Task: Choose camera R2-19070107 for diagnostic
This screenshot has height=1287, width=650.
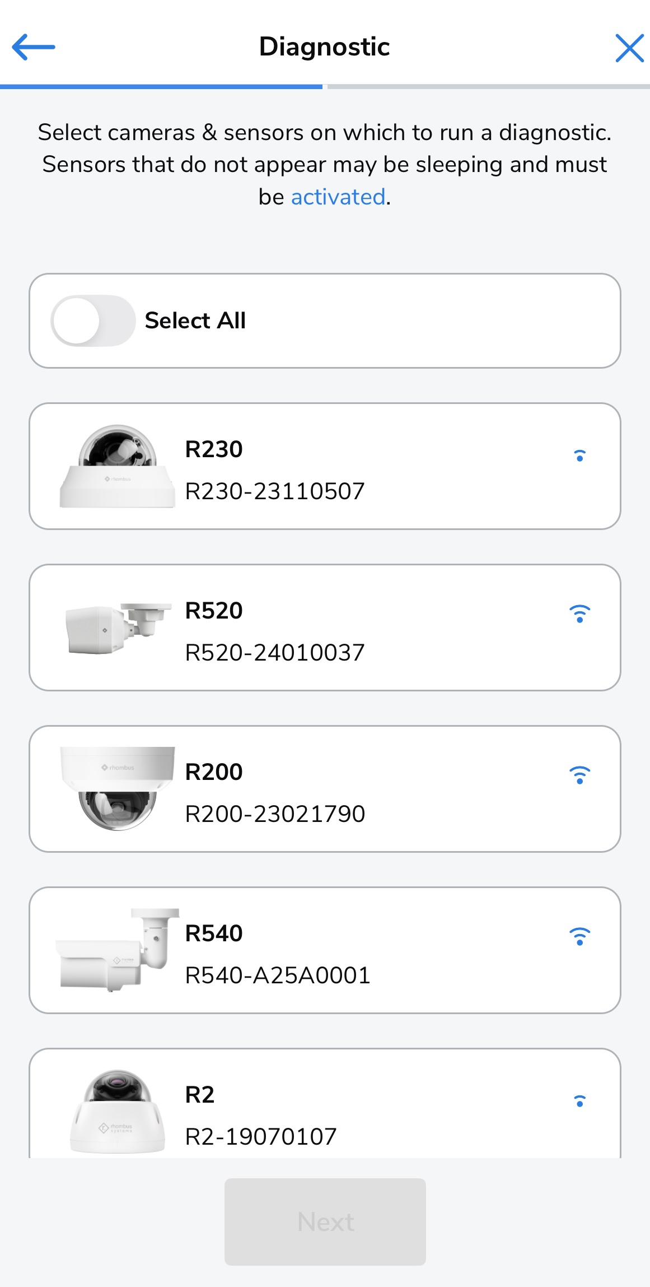Action: coord(325,1103)
